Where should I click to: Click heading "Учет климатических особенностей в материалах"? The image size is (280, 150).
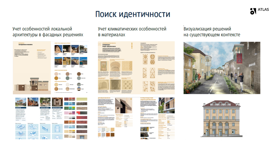pos(132,32)
